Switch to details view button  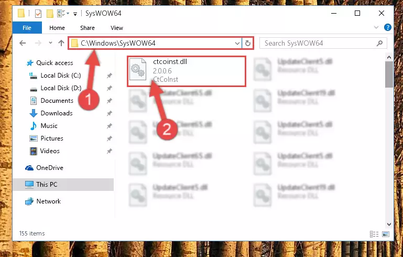coord(374,234)
